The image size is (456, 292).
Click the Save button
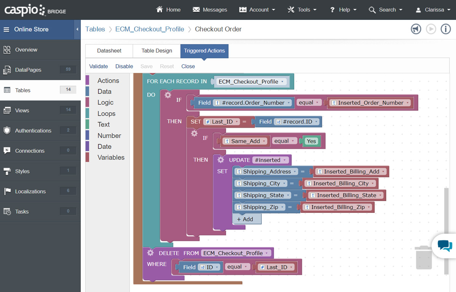[147, 66]
